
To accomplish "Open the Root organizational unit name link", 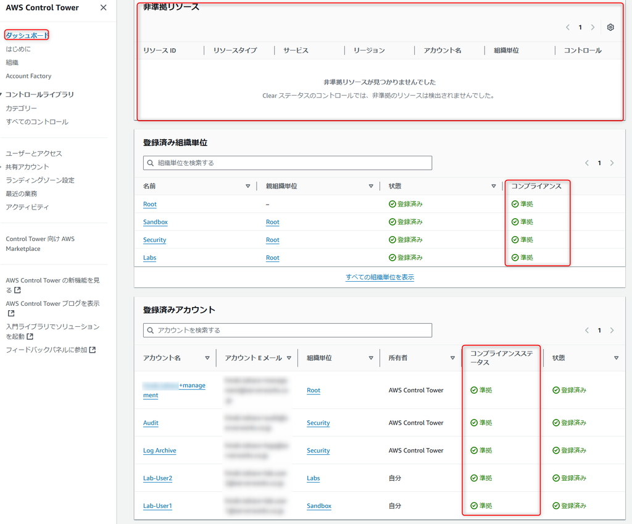I will coord(149,204).
